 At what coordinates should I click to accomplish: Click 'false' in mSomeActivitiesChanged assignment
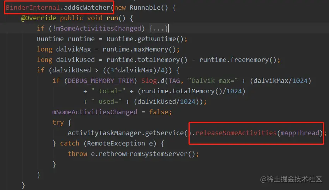point(159,112)
